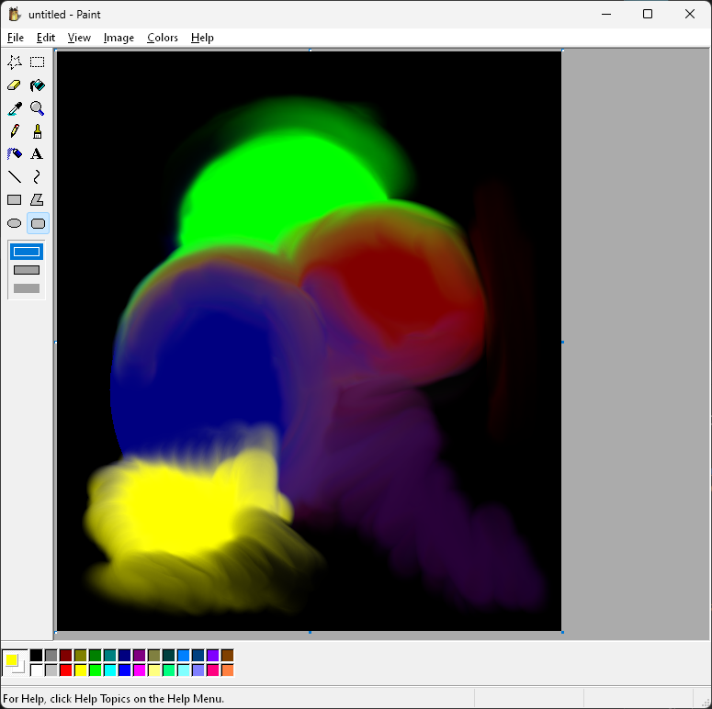Pick the light gray palette color
Image resolution: width=712 pixels, height=709 pixels.
click(x=51, y=670)
